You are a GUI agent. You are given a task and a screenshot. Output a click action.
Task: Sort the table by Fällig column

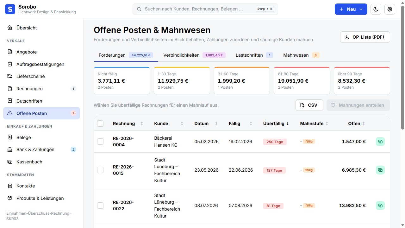[241, 123]
